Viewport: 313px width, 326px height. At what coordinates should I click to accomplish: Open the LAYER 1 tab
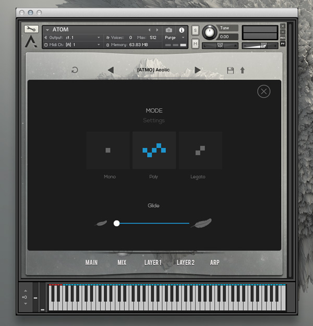[153, 263]
